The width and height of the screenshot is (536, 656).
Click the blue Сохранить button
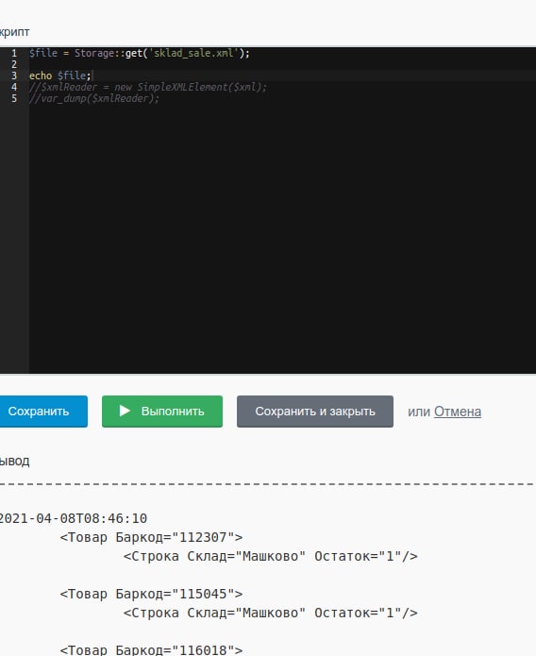[x=43, y=412]
